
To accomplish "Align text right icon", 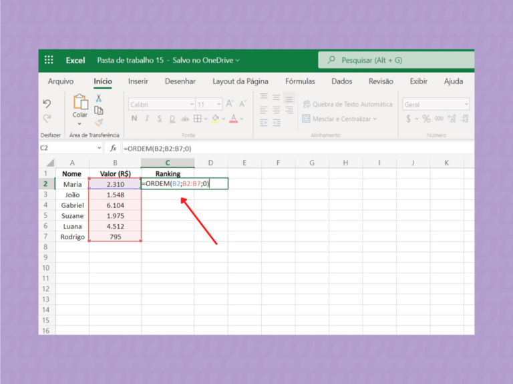I will point(289,110).
